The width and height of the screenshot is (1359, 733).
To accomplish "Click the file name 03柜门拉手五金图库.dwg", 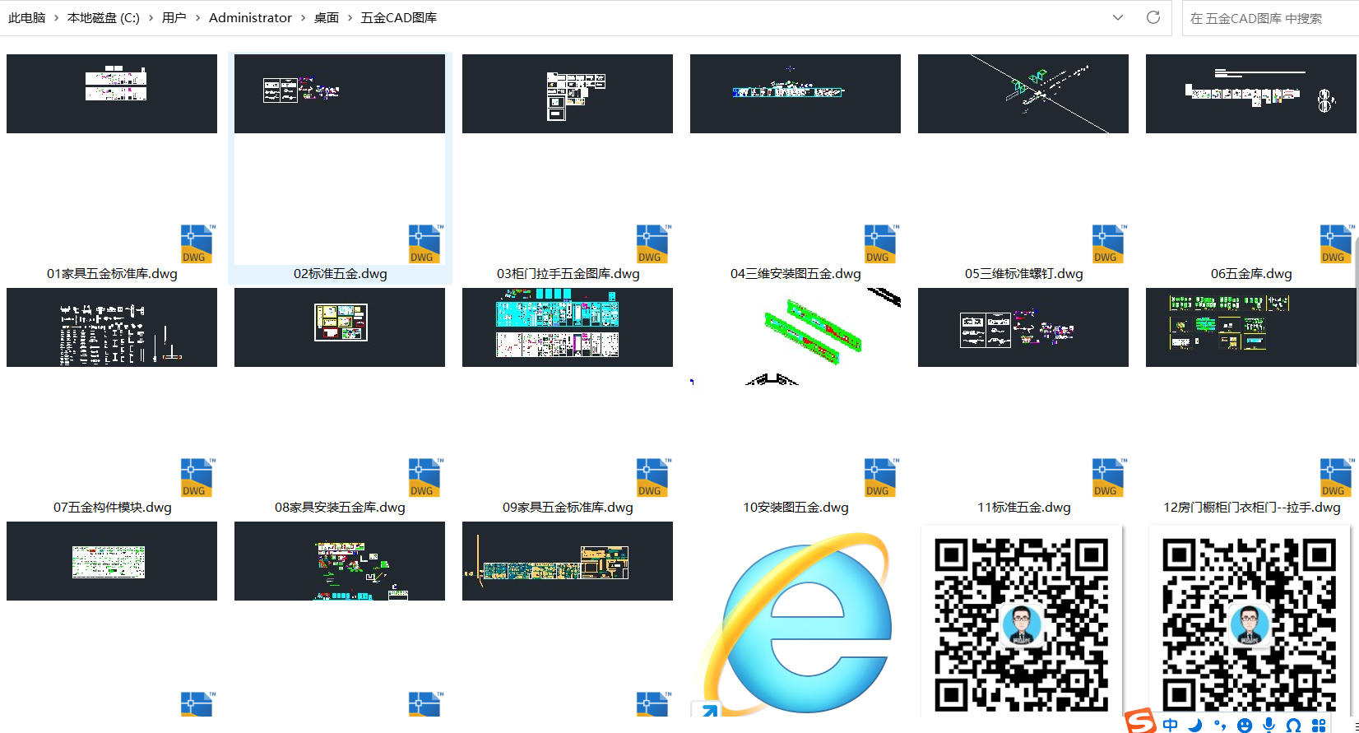I will 568,274.
